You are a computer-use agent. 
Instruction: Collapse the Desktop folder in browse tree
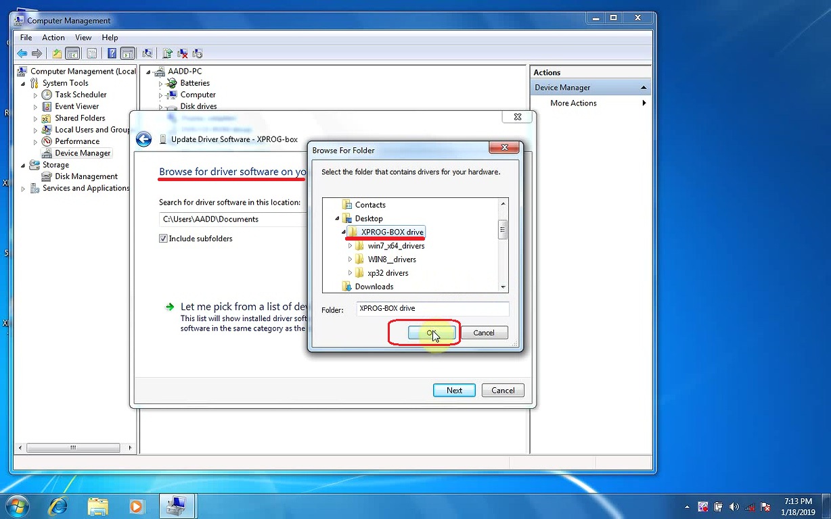pyautogui.click(x=337, y=219)
